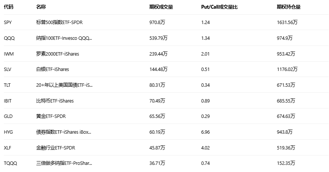The width and height of the screenshot is (329, 172).
Task: Click 标普500指数ETF-SPDR name
Action: [x=59, y=23]
